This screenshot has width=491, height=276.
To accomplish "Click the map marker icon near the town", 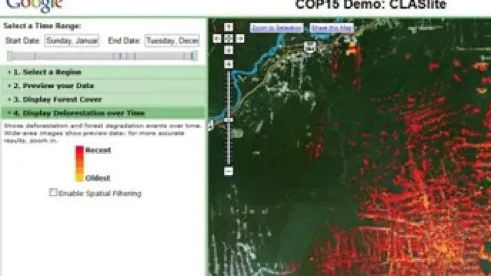I will coord(309,47).
